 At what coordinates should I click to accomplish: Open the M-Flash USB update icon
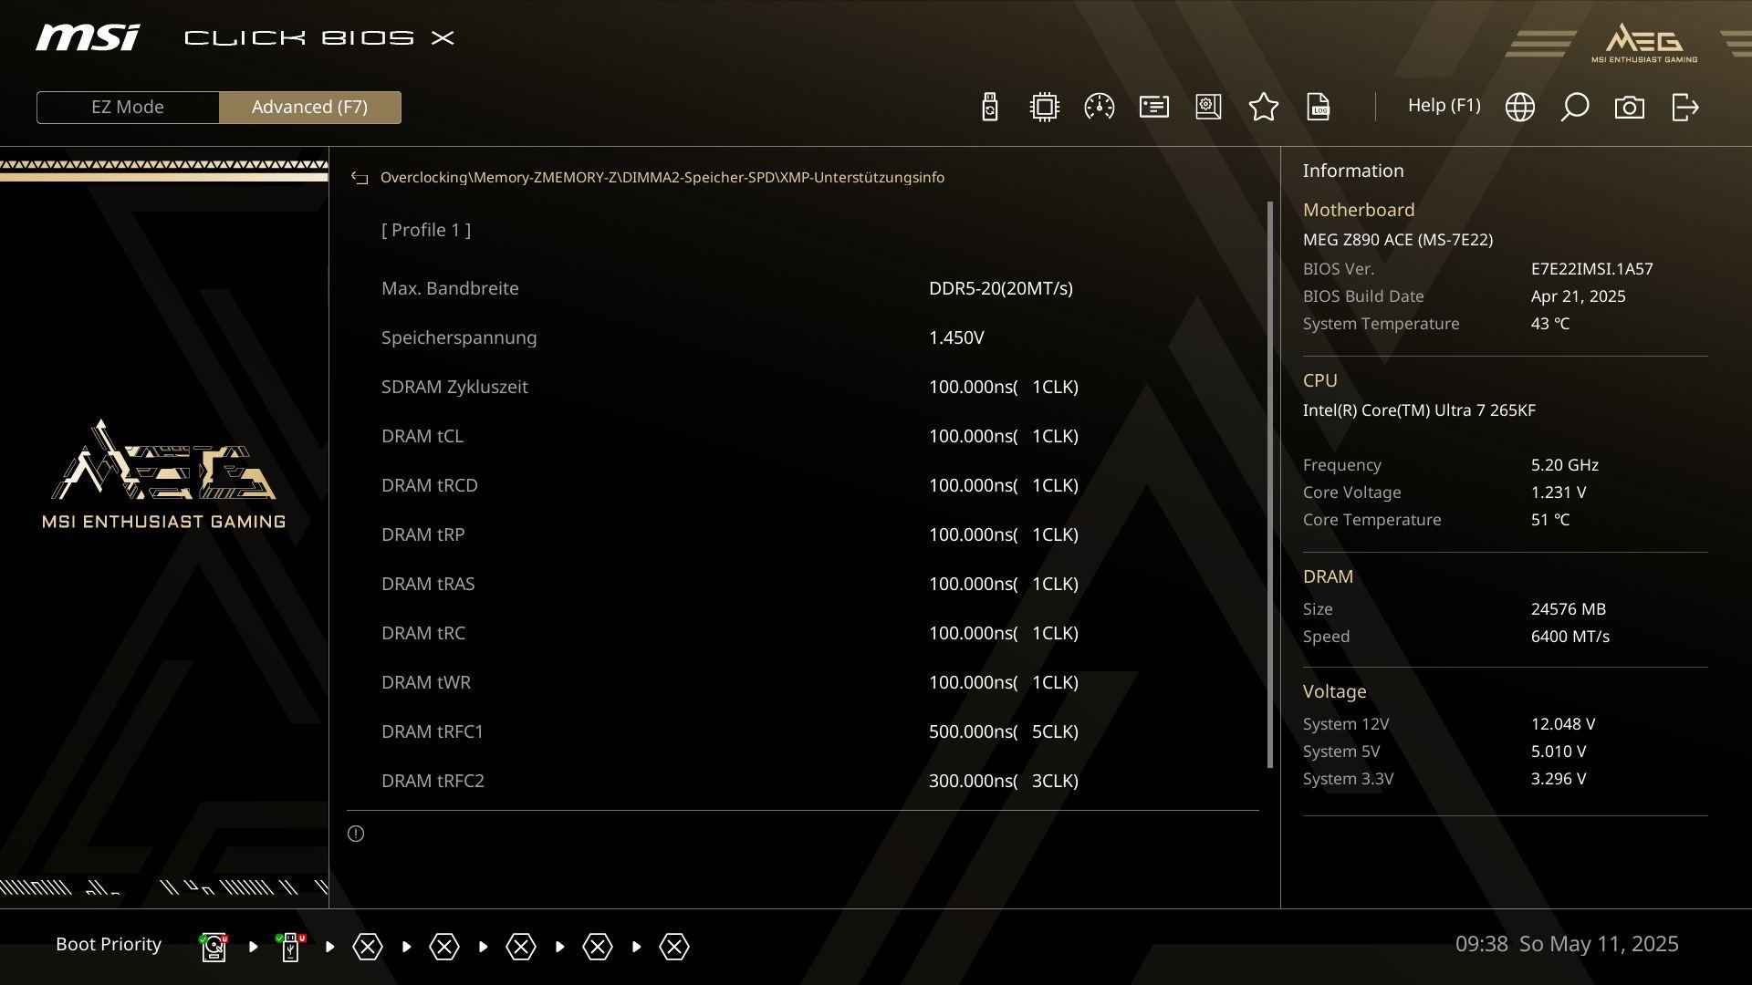990,107
